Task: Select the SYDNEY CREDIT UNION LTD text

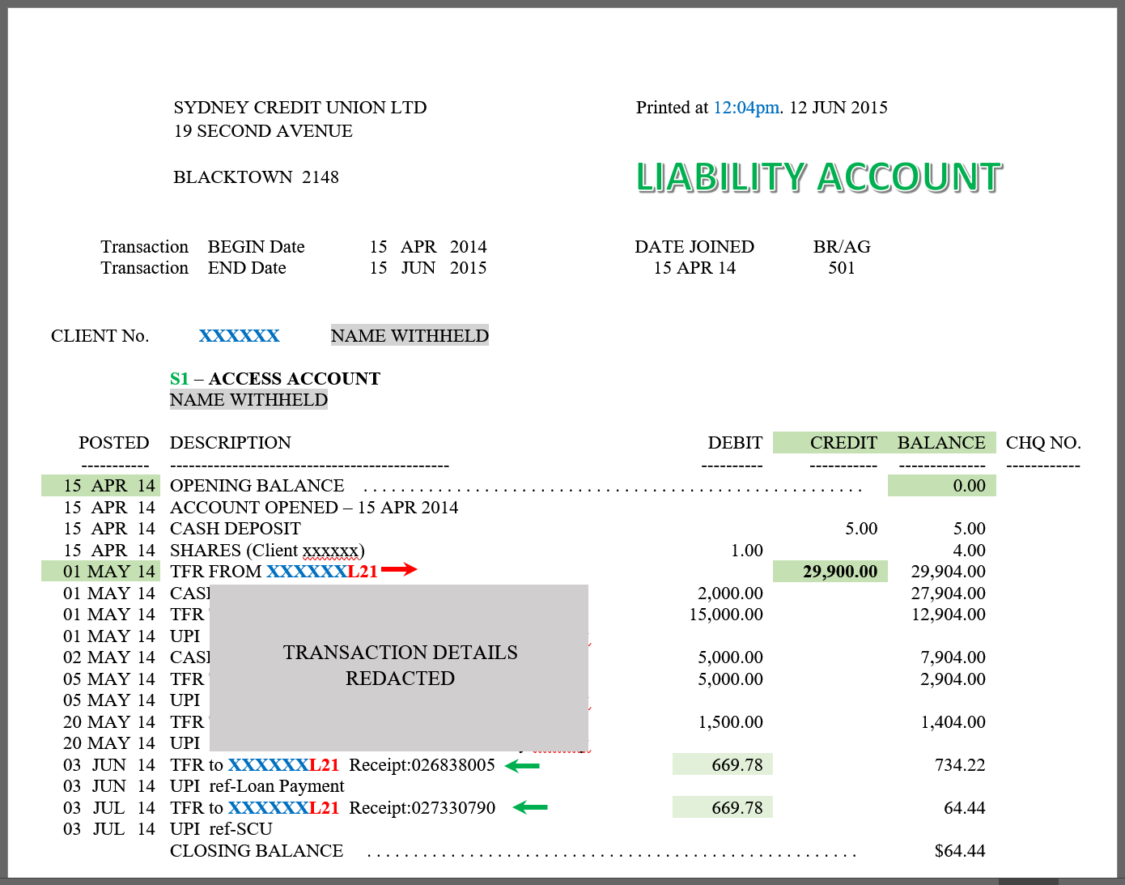Action: [x=300, y=108]
